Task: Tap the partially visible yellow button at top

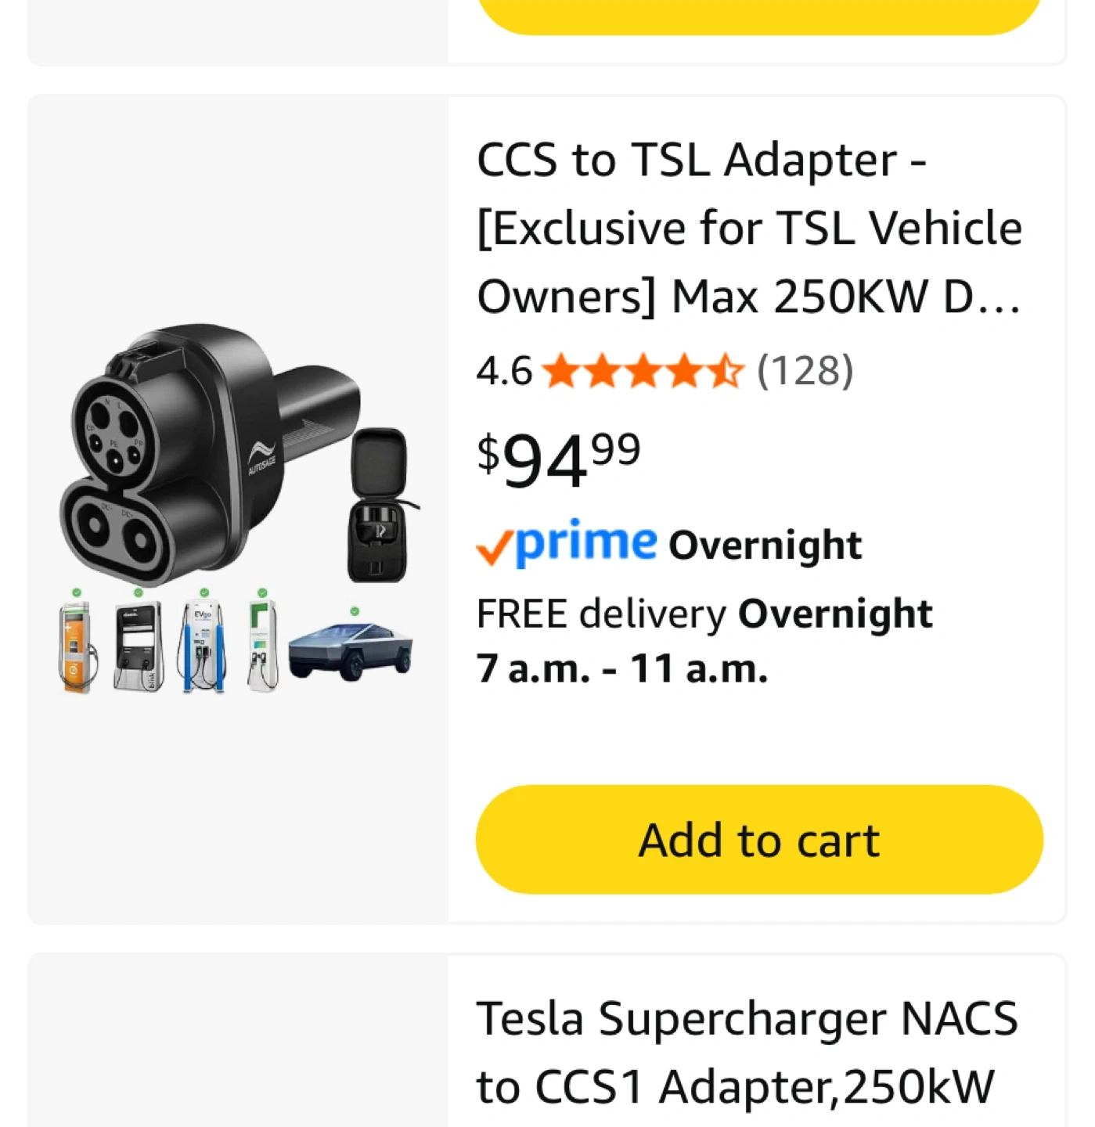Action: pos(758,16)
